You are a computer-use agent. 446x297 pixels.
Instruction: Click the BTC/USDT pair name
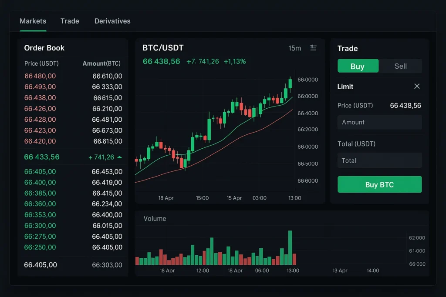[x=163, y=48]
